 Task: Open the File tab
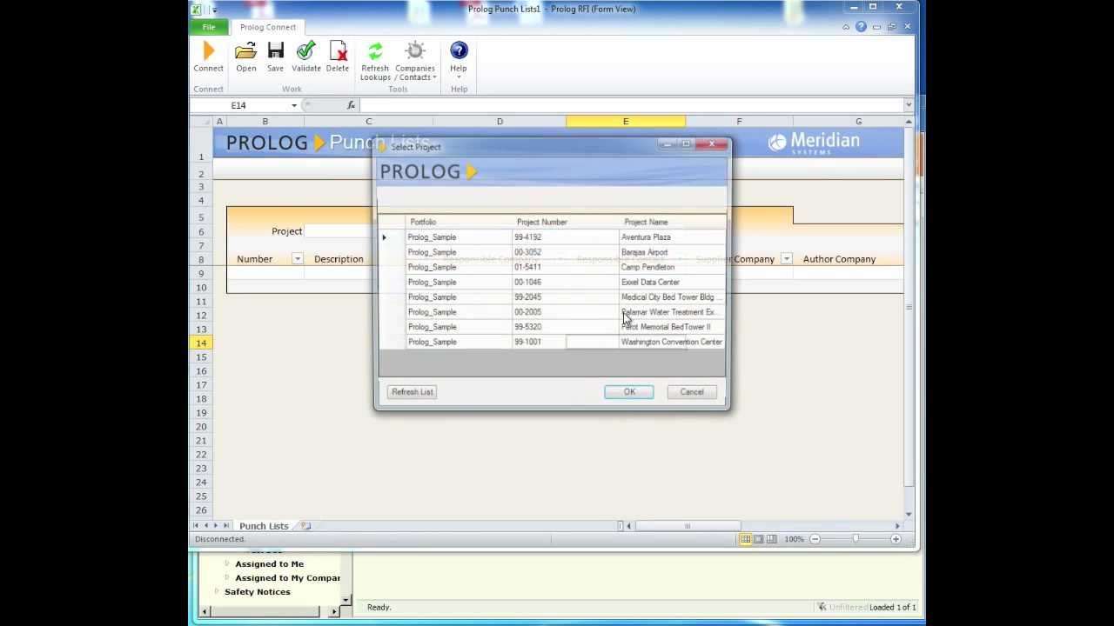(209, 27)
